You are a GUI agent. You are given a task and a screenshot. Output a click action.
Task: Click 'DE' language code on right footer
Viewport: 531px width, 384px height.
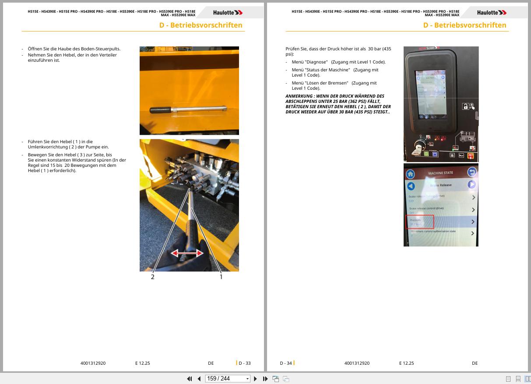tap(475, 363)
